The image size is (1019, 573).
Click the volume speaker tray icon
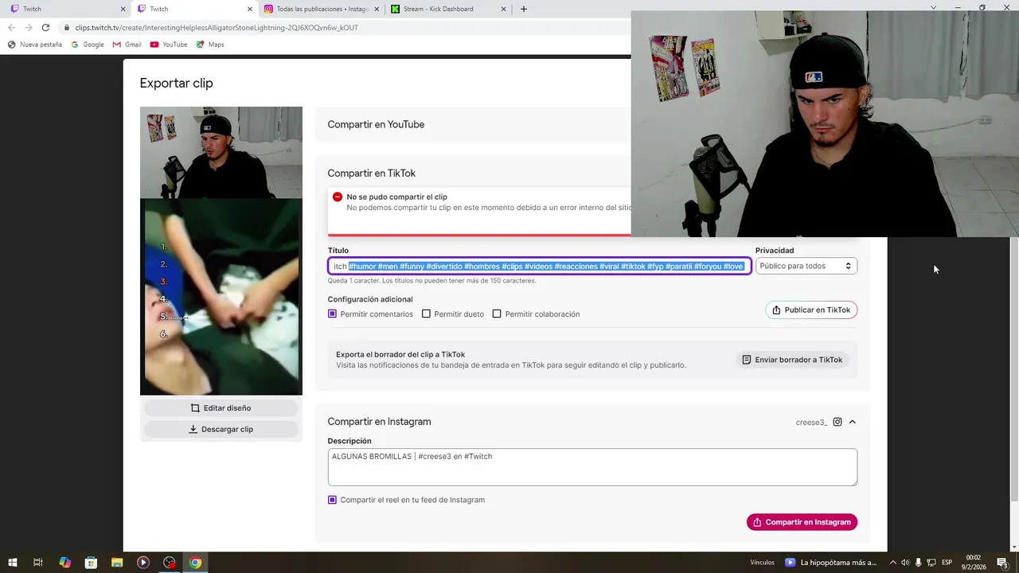coord(905,563)
